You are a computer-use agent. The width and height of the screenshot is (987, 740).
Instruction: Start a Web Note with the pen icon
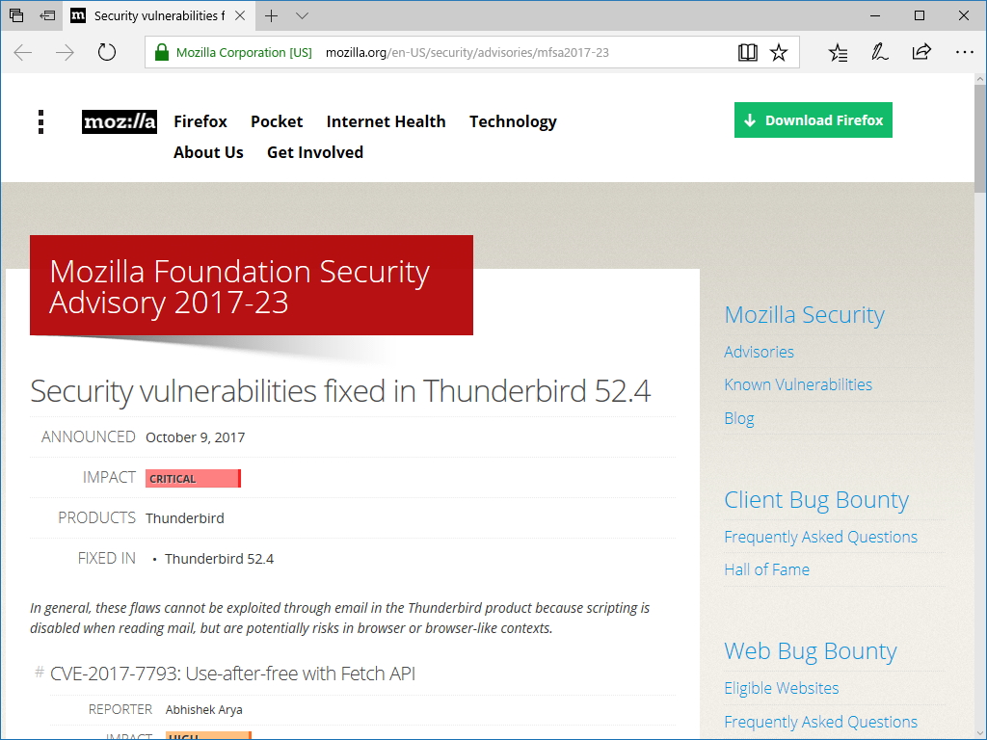click(879, 53)
